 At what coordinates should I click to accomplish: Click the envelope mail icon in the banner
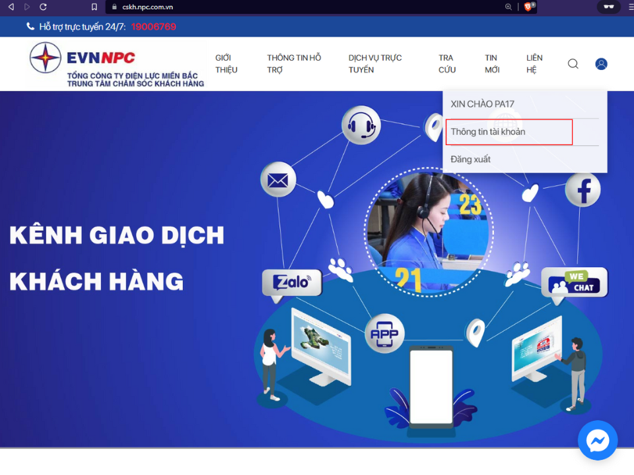click(x=278, y=179)
